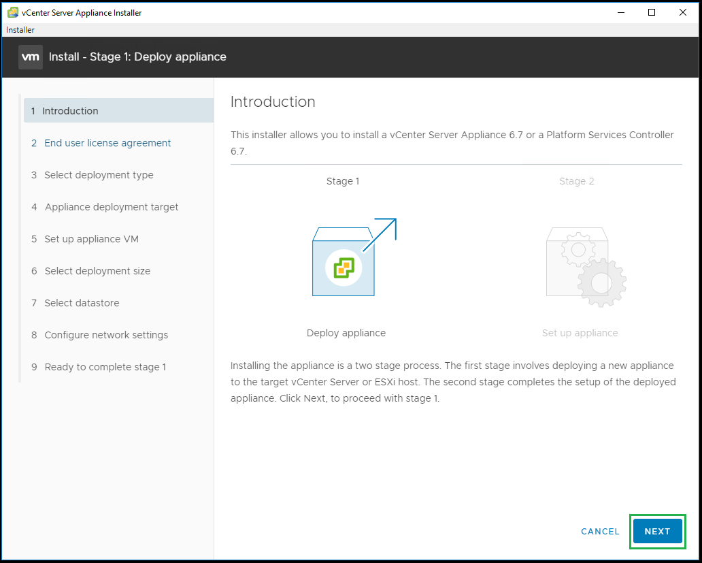Go to End user license agreement step
The height and width of the screenshot is (563, 702).
[x=107, y=143]
